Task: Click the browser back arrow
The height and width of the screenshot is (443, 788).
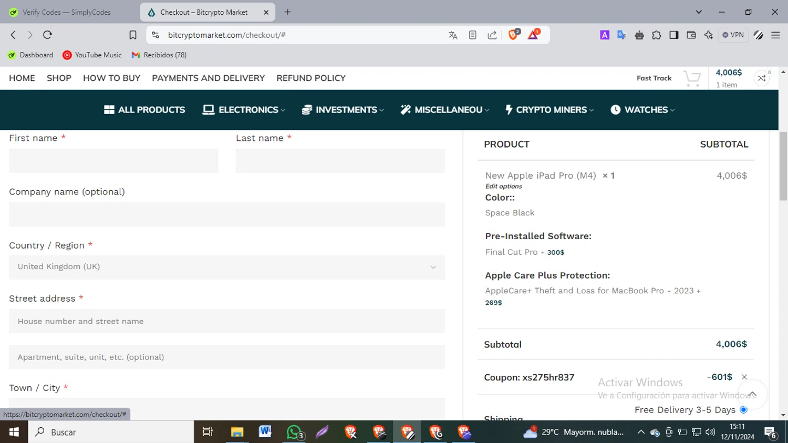Action: pos(13,35)
